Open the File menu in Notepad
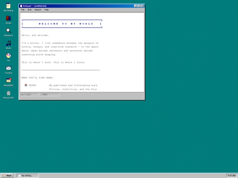238x178 pixels. click(x=23, y=10)
